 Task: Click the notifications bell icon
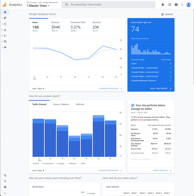(163, 5)
